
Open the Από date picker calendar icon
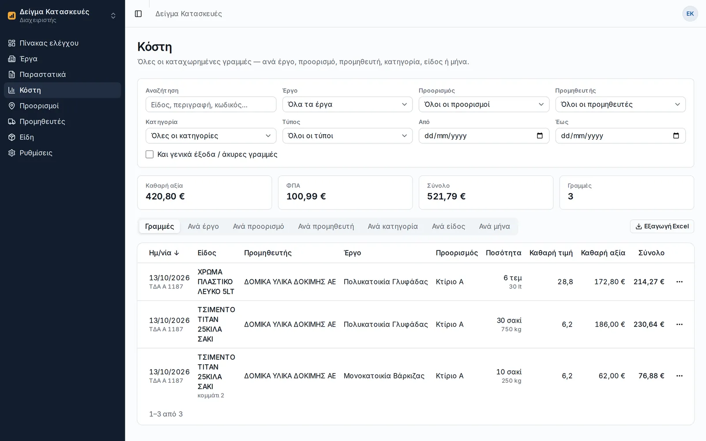point(540,135)
